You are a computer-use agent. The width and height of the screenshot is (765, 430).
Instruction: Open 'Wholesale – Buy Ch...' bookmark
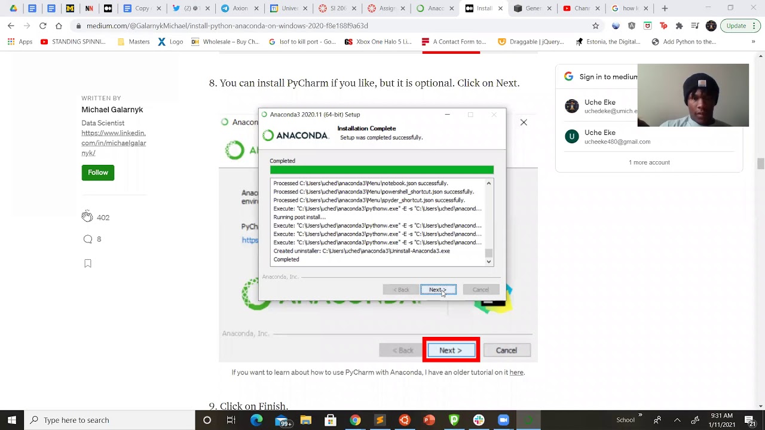tap(225, 42)
